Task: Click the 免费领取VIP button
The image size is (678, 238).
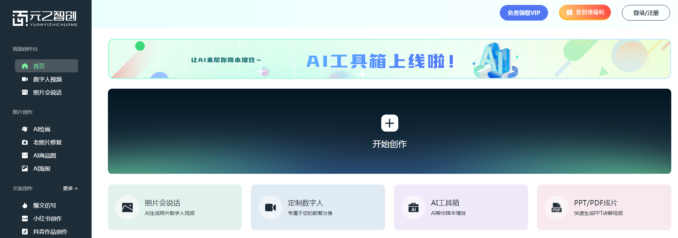Action: click(x=524, y=13)
